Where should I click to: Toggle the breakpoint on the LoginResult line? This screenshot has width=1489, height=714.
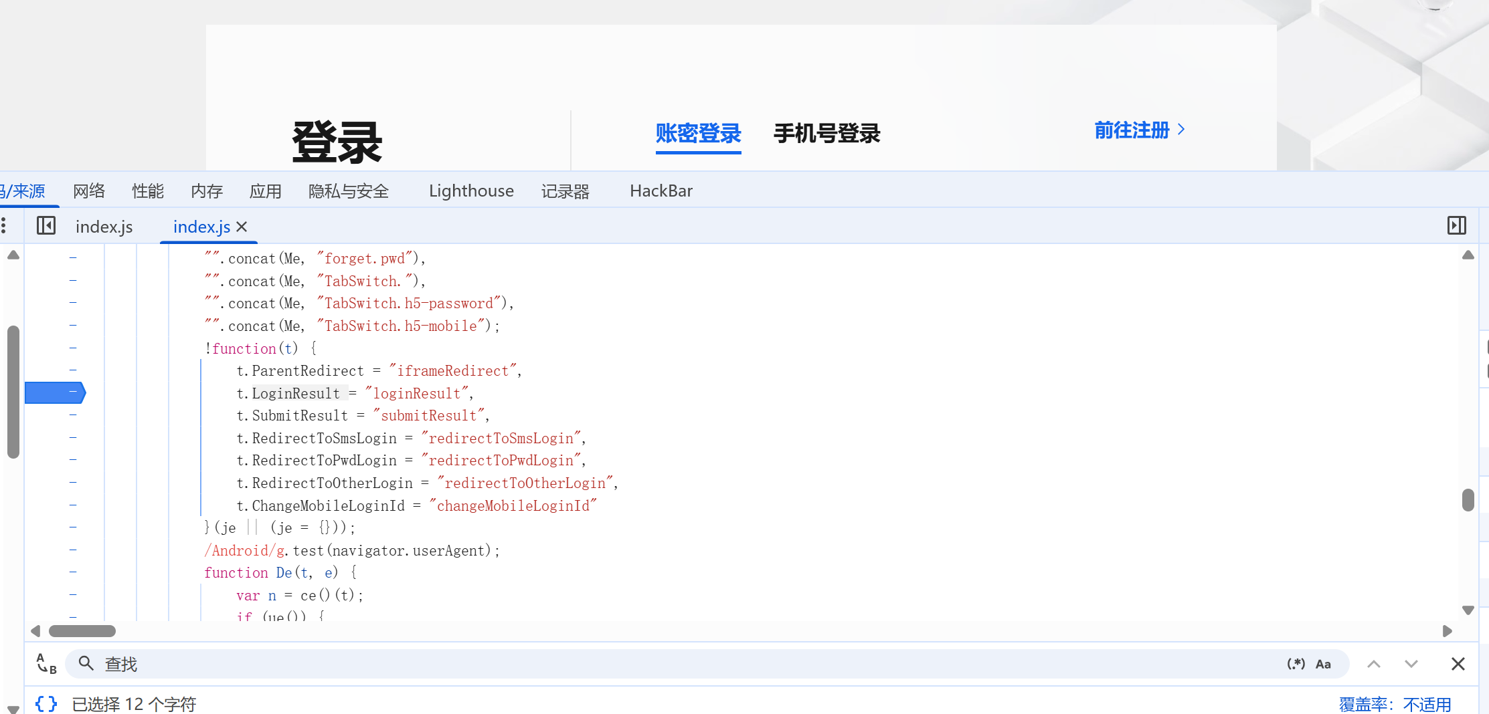(56, 393)
